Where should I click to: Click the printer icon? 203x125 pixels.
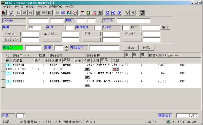coord(30,13)
